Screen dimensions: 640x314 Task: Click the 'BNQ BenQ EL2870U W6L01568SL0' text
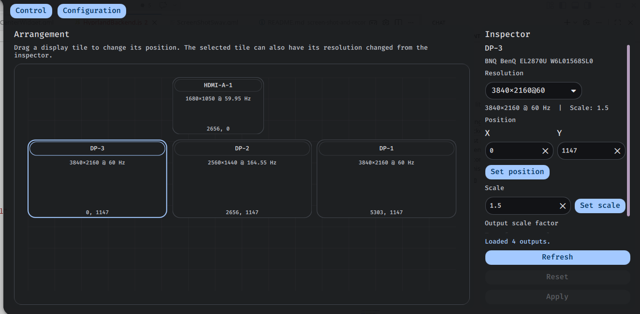tap(539, 61)
